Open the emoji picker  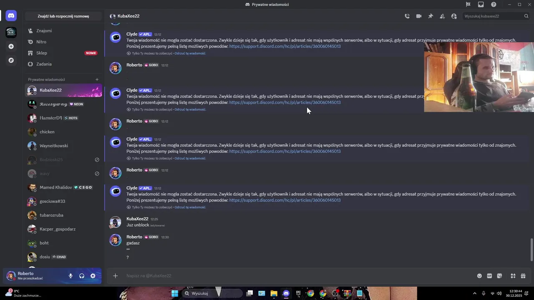tap(479, 276)
